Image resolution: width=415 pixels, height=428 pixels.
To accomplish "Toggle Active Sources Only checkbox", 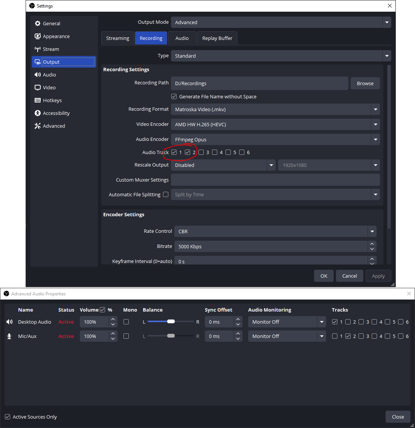I will pos(8,417).
